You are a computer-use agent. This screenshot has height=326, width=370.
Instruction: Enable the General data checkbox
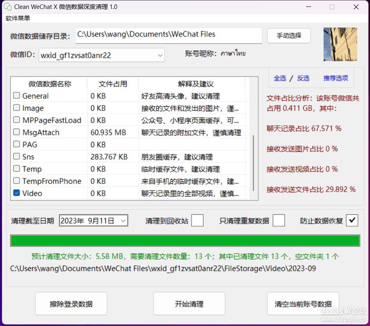[x=16, y=95]
